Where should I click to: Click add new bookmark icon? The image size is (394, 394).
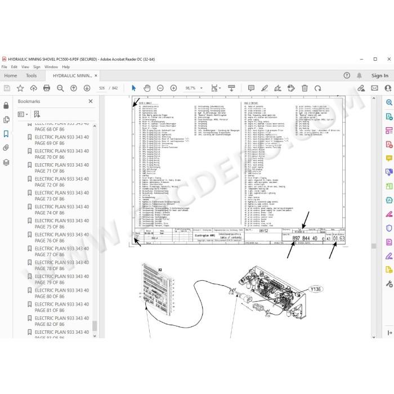[37, 114]
